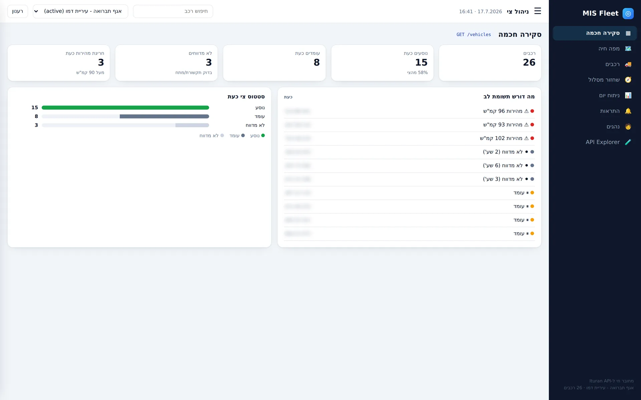Click the test tube icon next to API Explorer
The image size is (641, 400).
point(628,142)
